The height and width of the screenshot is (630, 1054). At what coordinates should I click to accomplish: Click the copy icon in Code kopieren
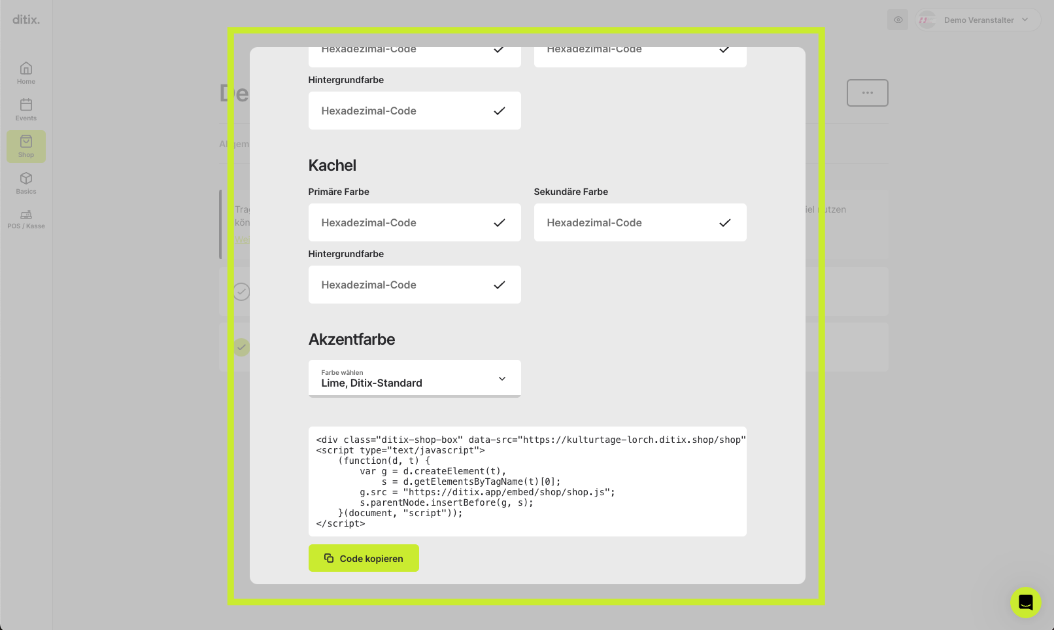329,558
